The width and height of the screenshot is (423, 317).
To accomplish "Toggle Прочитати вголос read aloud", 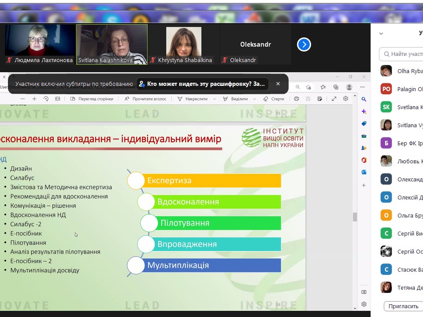I will coord(145,99).
